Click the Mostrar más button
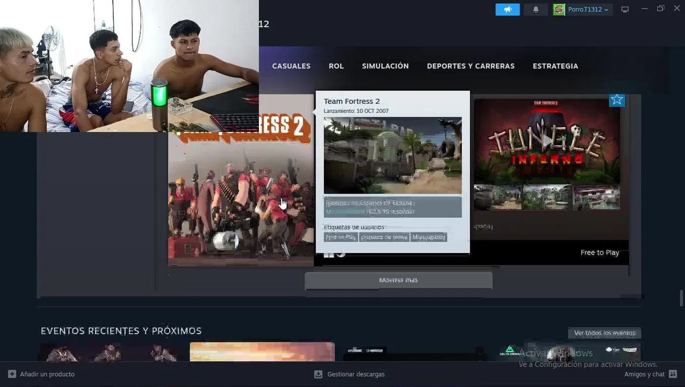 [x=398, y=280]
